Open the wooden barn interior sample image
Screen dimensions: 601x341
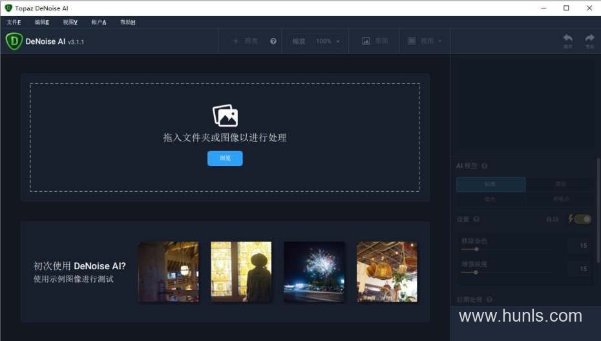pos(169,272)
